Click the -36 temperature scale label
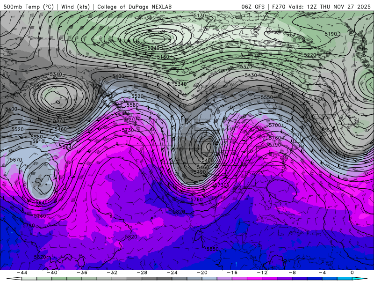This screenshot has height=281, width=374. pos(82,273)
